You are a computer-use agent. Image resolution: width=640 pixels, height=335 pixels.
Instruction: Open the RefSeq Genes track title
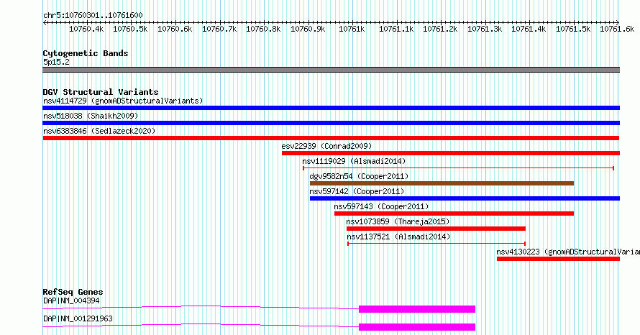click(x=73, y=292)
